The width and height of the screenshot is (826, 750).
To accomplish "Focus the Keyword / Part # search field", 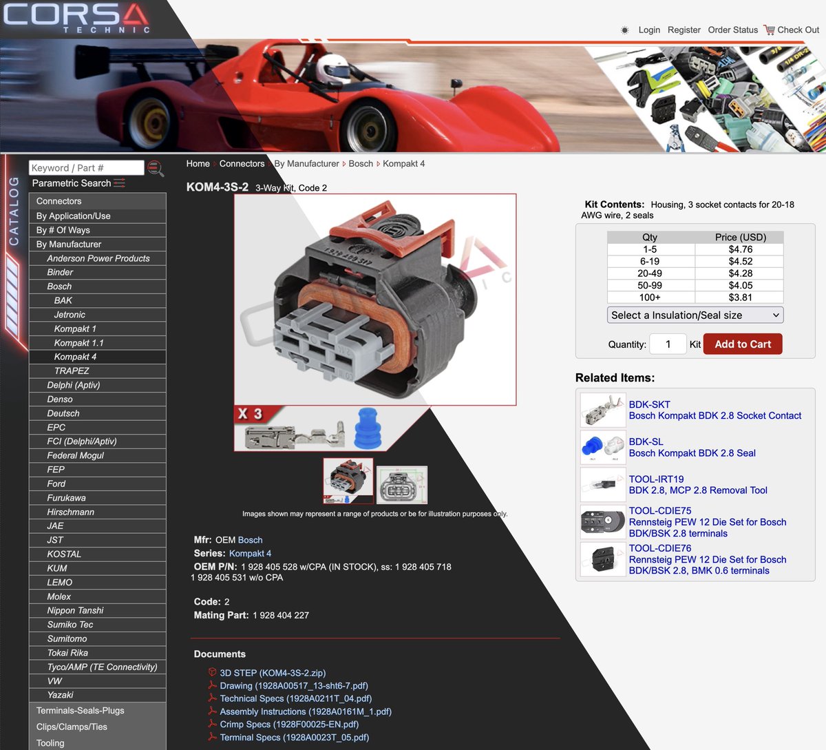I will point(86,168).
